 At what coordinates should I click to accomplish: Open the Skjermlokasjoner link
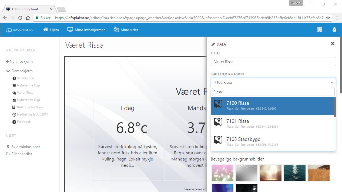[x=26, y=147]
